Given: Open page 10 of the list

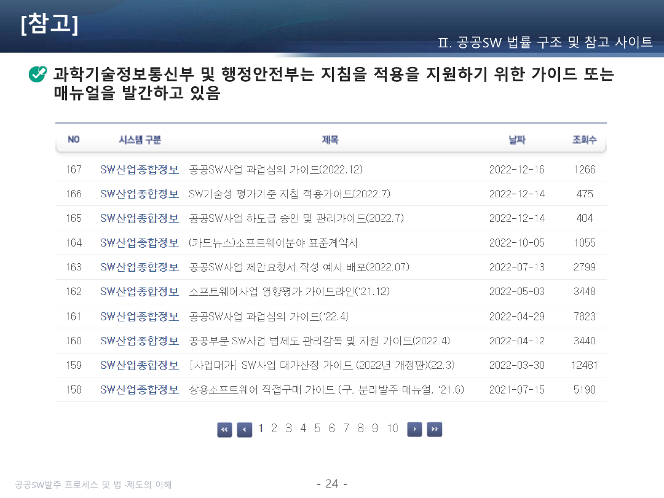Looking at the screenshot, I should pos(392,429).
